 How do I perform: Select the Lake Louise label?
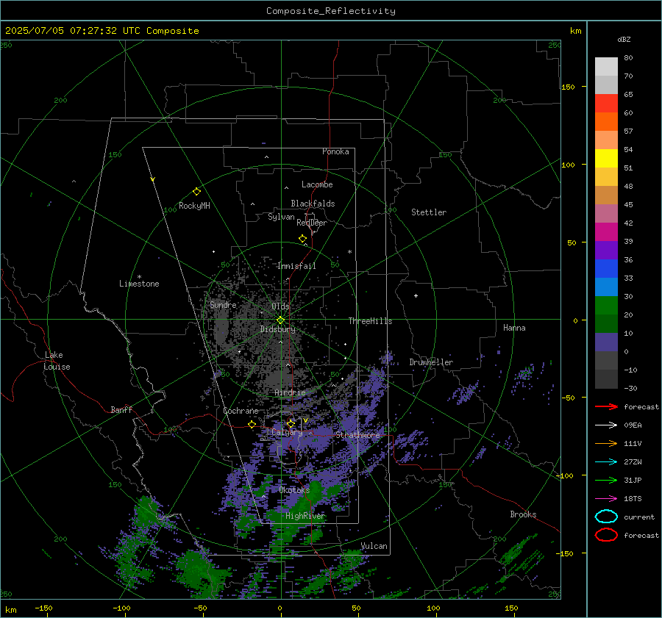(x=57, y=361)
